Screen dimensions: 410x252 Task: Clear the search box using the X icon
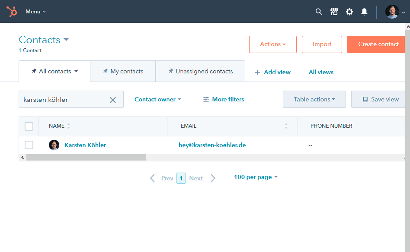[x=113, y=99]
